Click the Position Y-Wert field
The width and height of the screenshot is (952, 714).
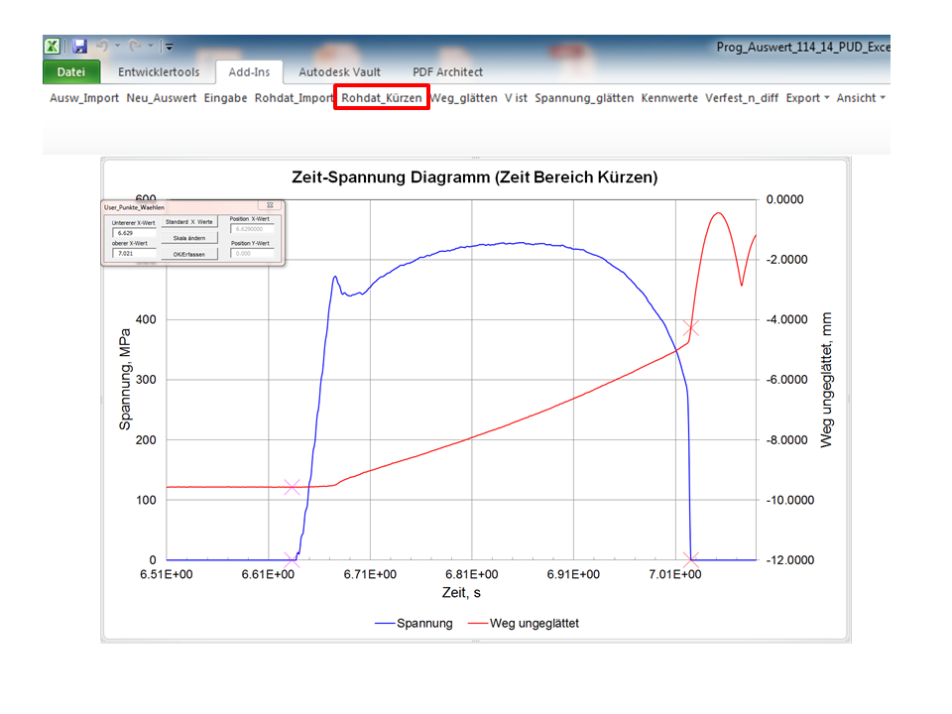(252, 253)
